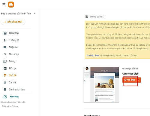Open the Bảo mật privacy link
The width and height of the screenshot is (150, 116).
coord(21,102)
